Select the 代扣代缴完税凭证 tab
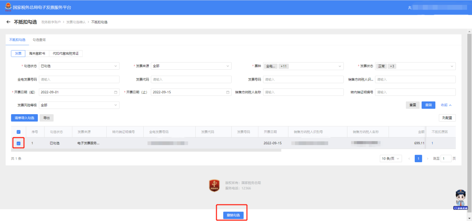Image resolution: width=472 pixels, height=221 pixels. [x=66, y=54]
